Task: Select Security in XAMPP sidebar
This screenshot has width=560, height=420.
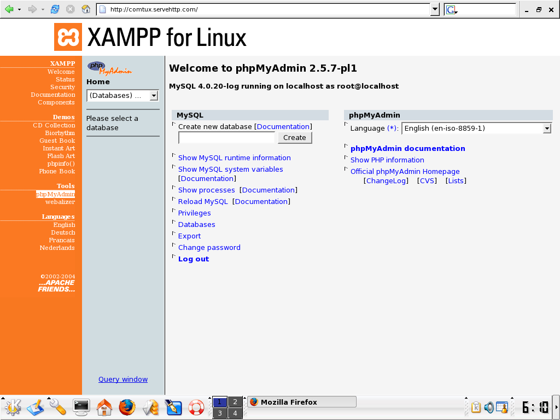Action: pyautogui.click(x=62, y=87)
